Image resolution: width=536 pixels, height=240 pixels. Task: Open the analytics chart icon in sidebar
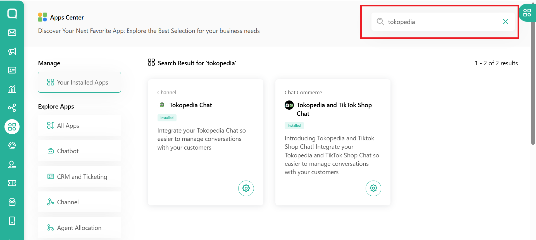point(12,89)
